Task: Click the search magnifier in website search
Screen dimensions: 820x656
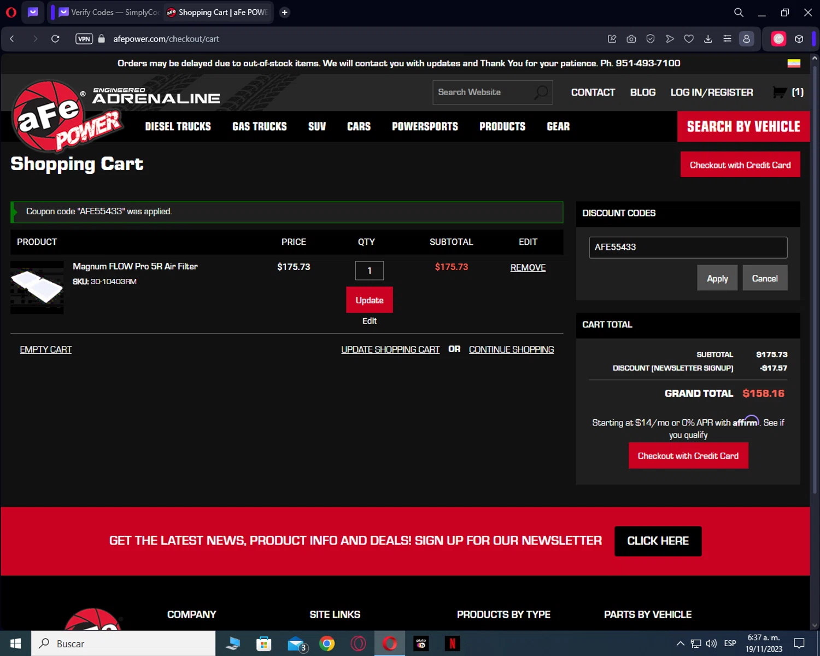Action: 541,92
